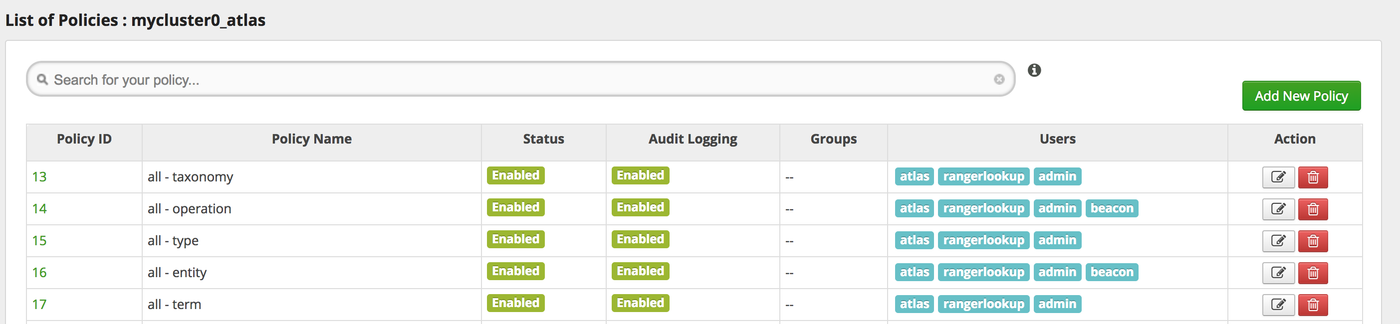Delete the all - entity policy
Viewport: 1400px width, 324px height.
click(x=1313, y=273)
